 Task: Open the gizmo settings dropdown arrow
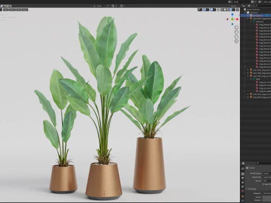tap(208, 10)
